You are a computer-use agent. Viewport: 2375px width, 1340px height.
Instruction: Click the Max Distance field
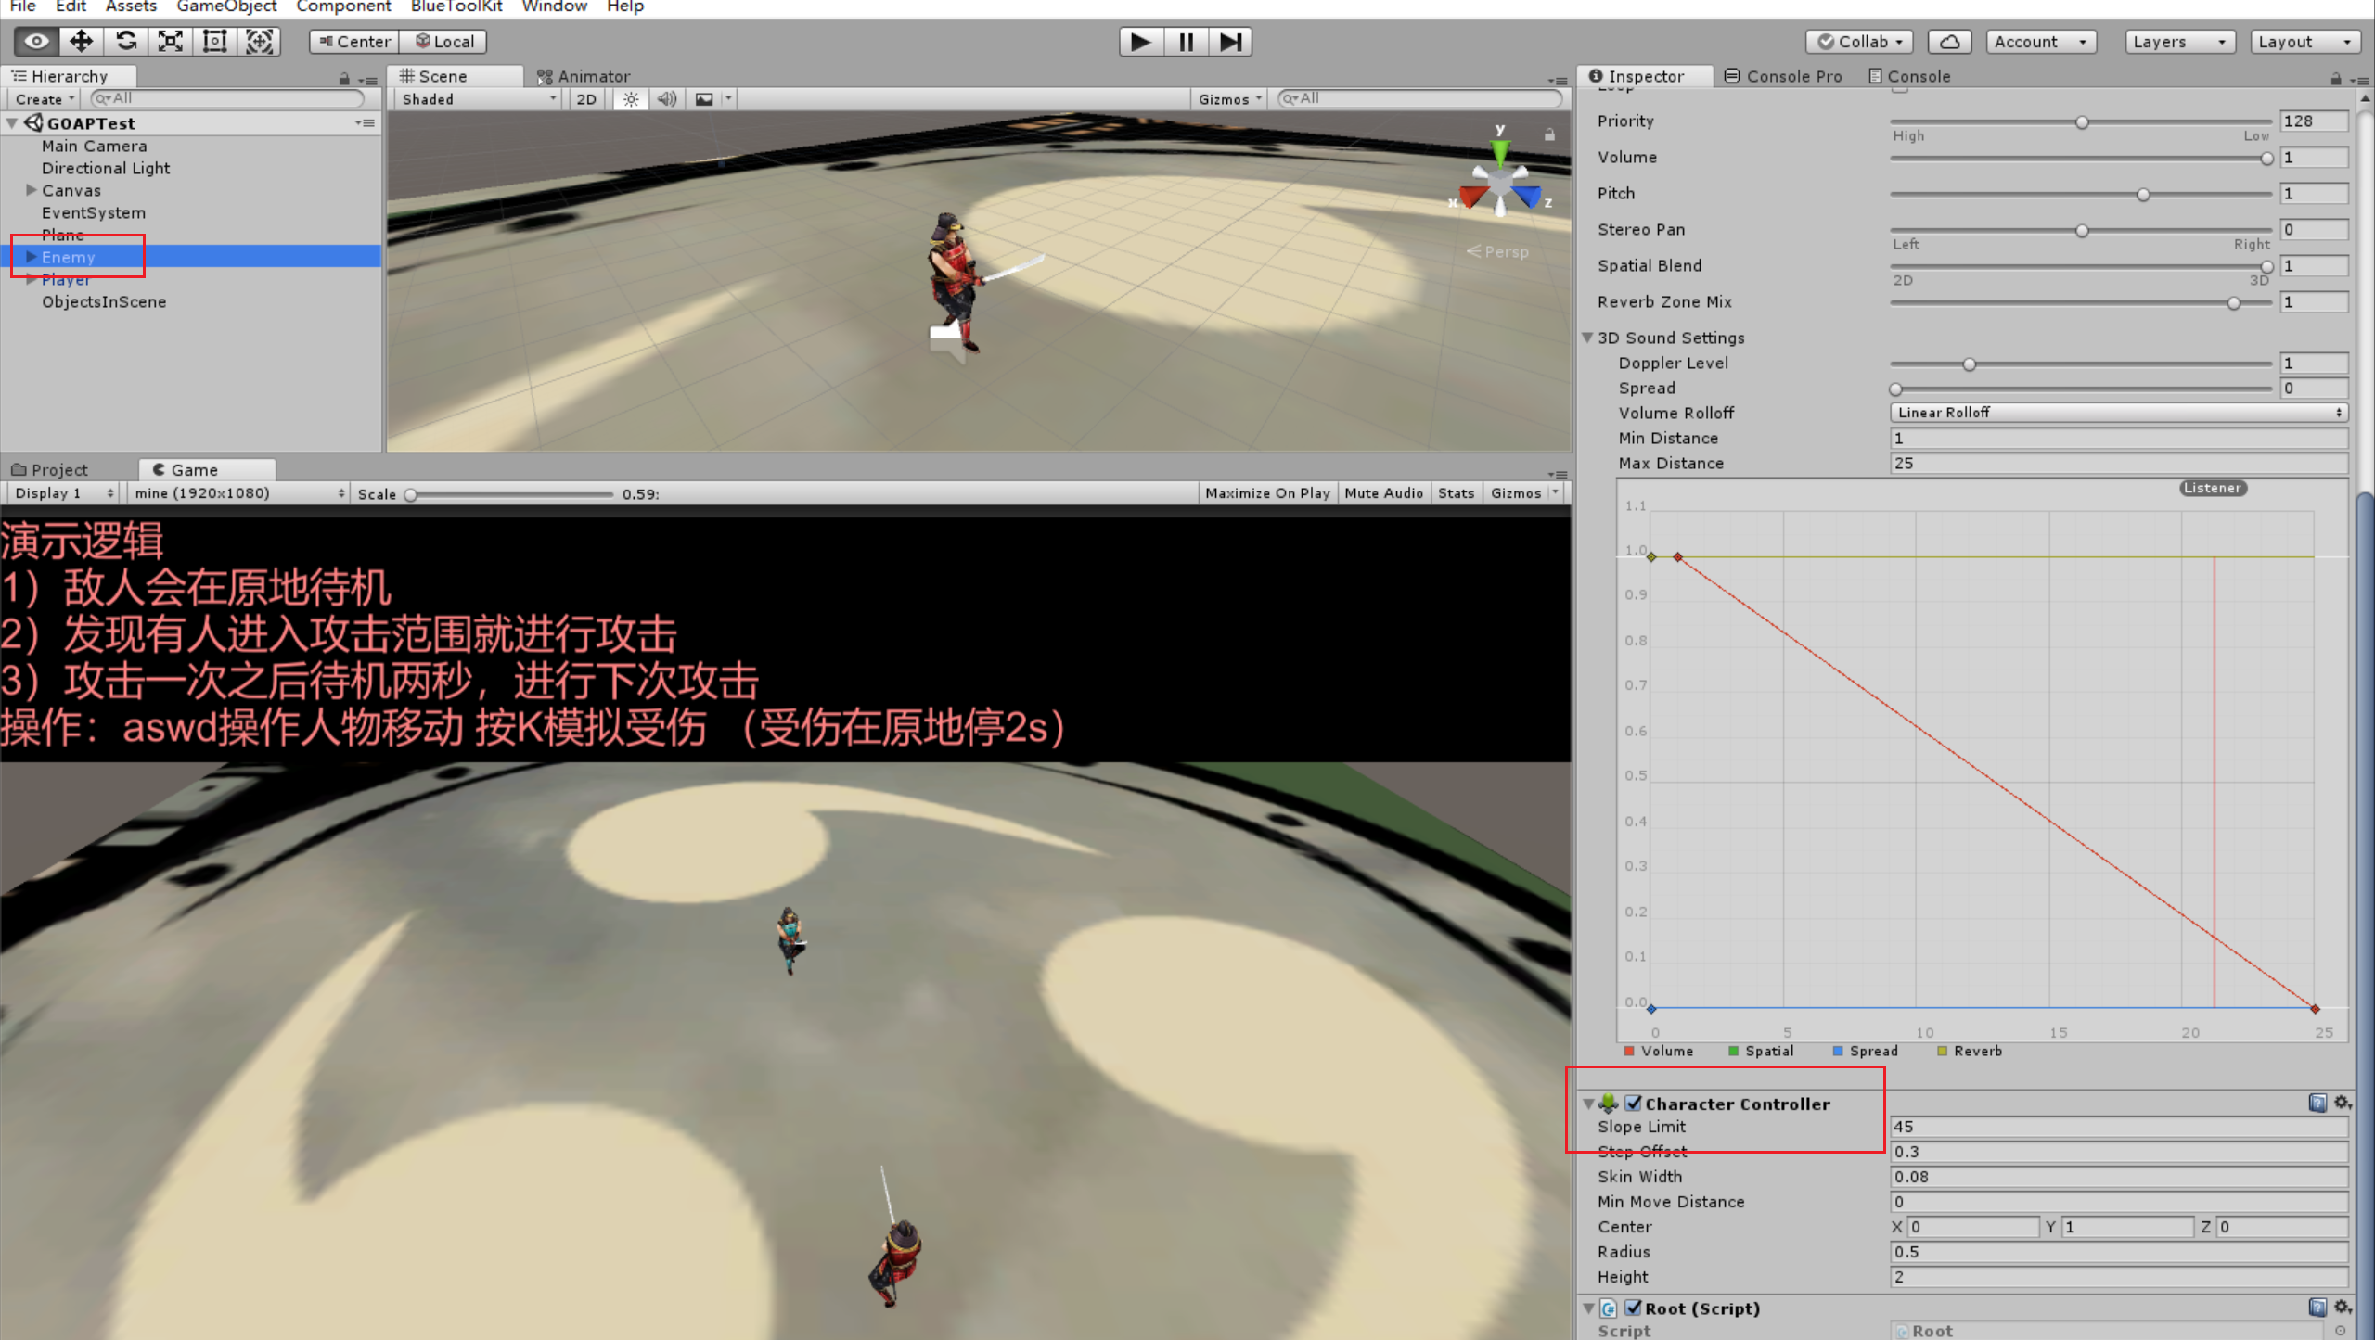[x=2119, y=463]
